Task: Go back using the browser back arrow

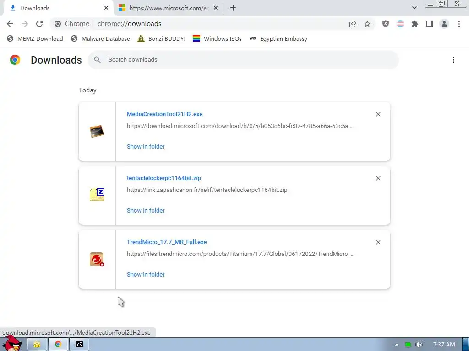Action: (10, 24)
